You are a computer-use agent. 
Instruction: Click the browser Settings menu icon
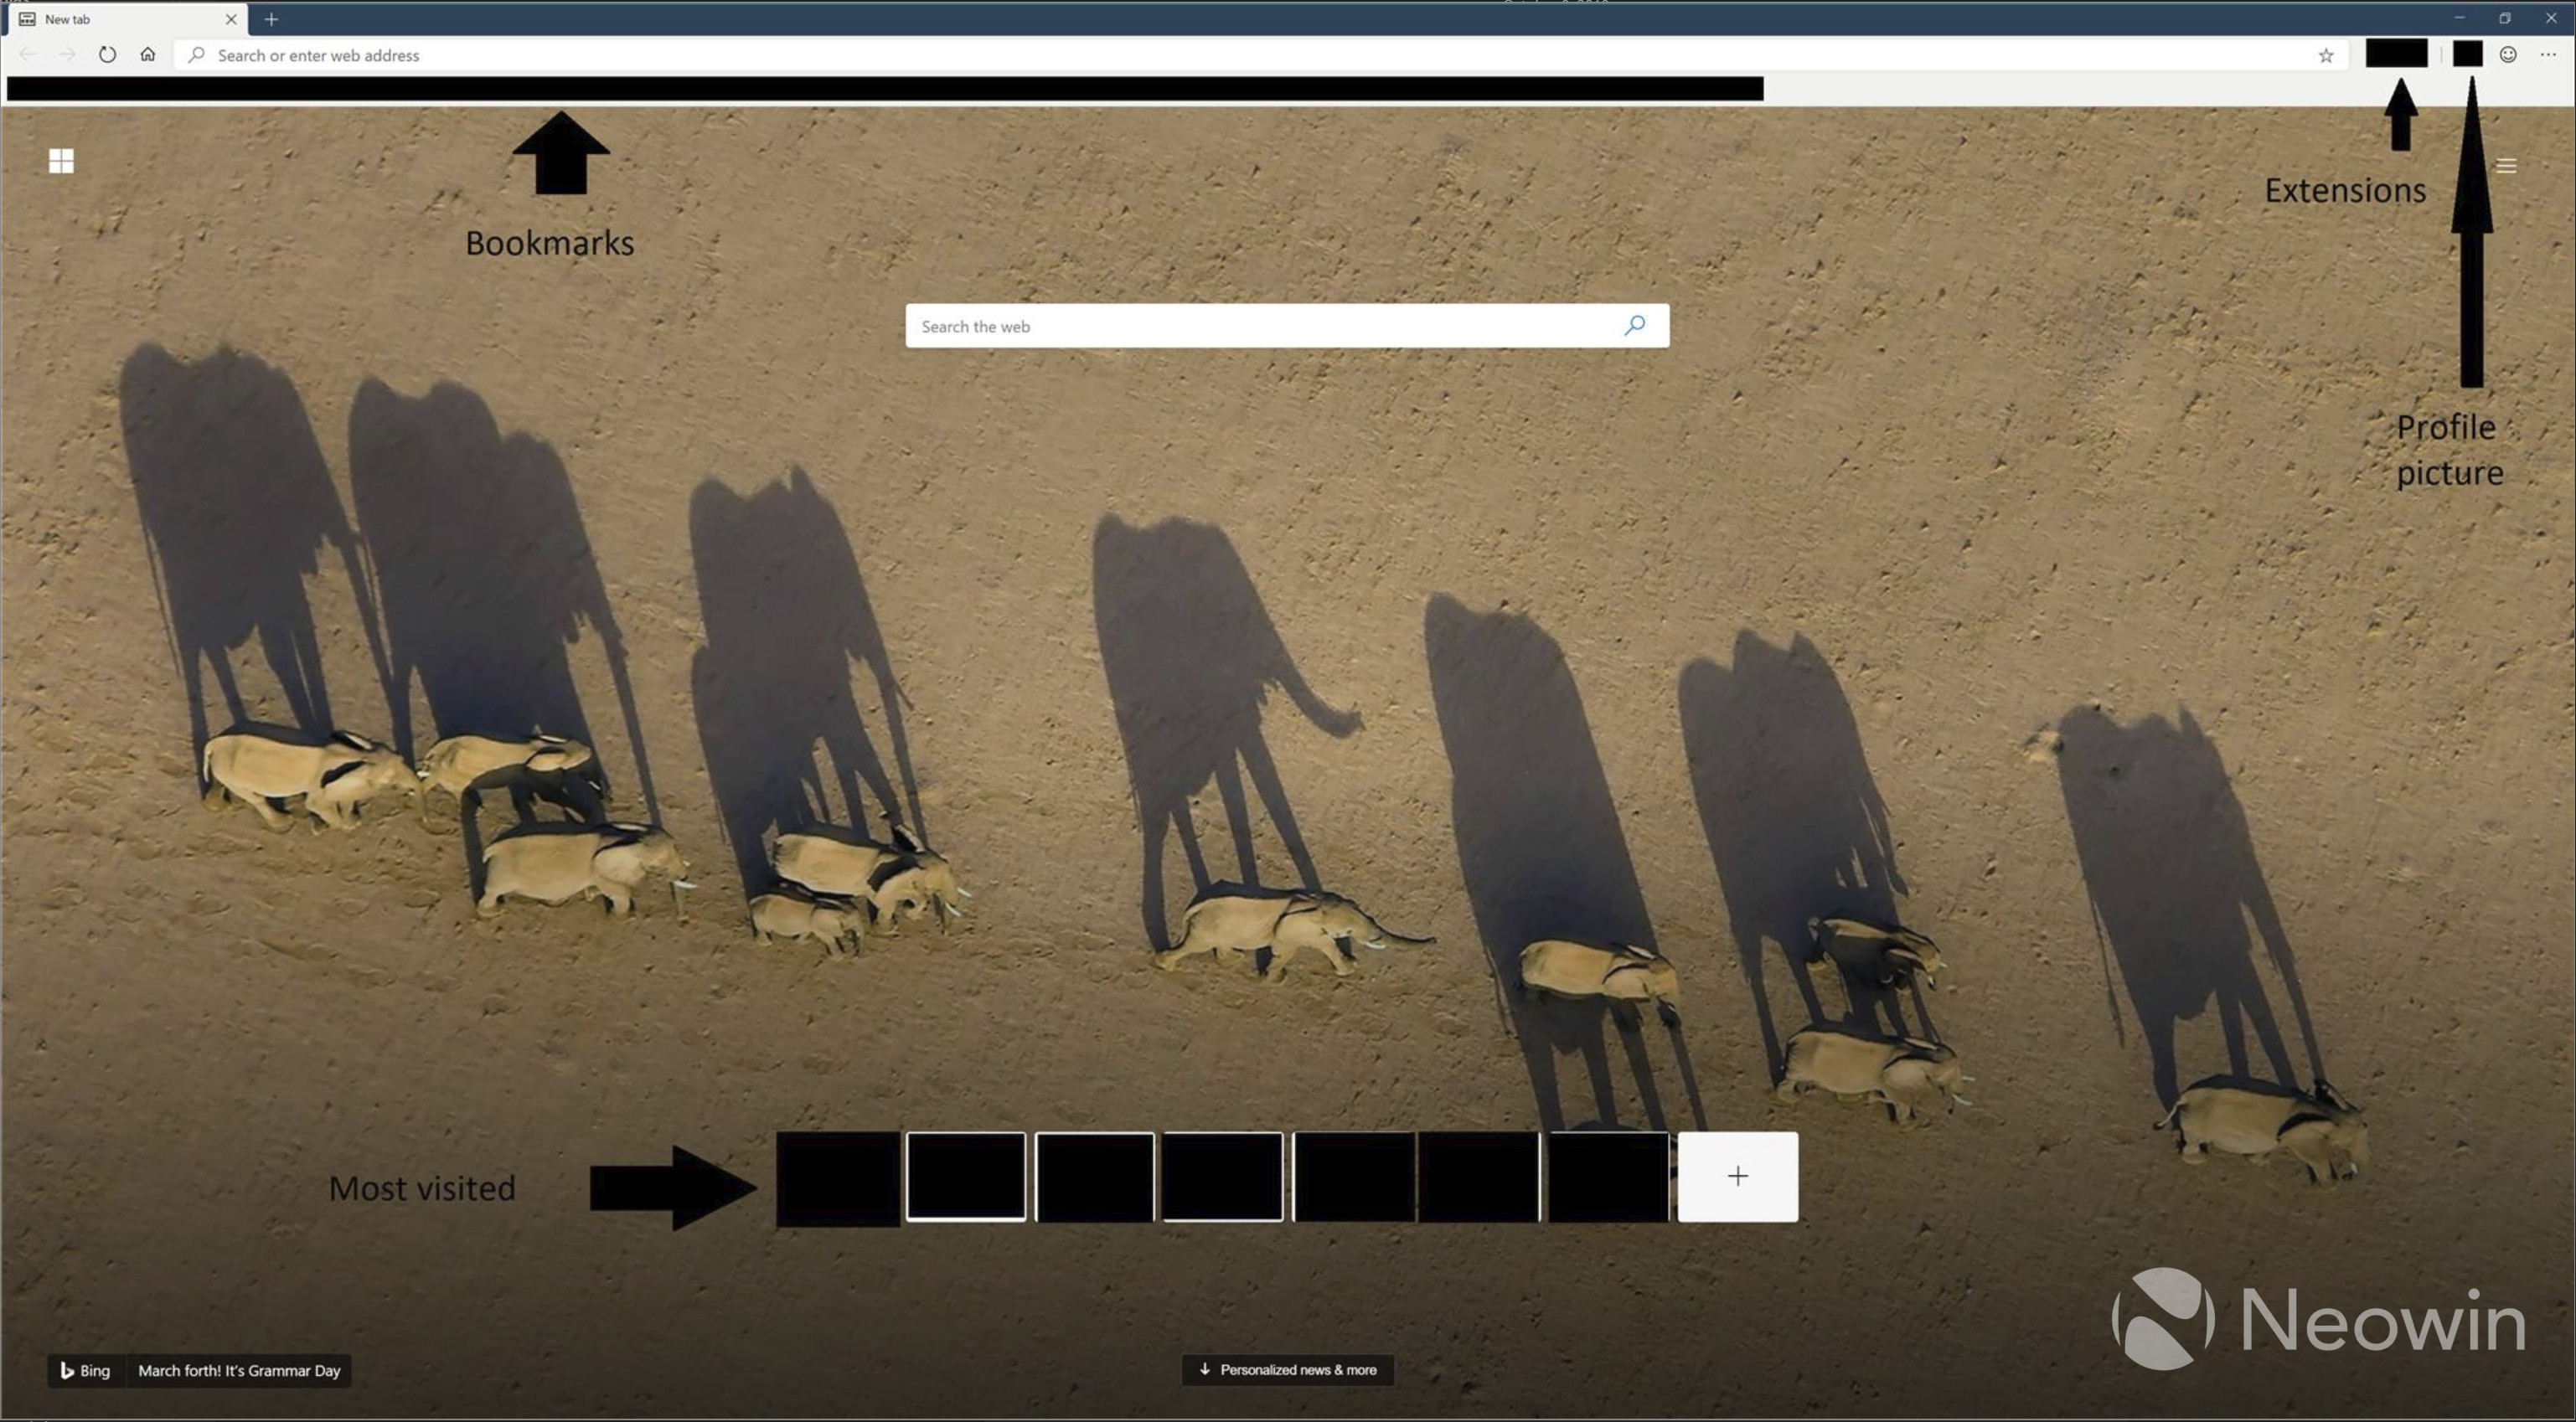pyautogui.click(x=2548, y=54)
